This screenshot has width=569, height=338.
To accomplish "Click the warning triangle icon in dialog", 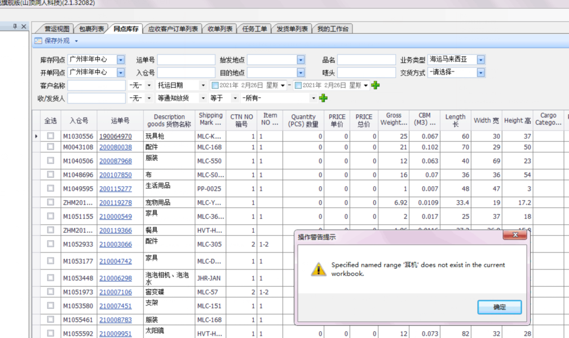I will [318, 269].
